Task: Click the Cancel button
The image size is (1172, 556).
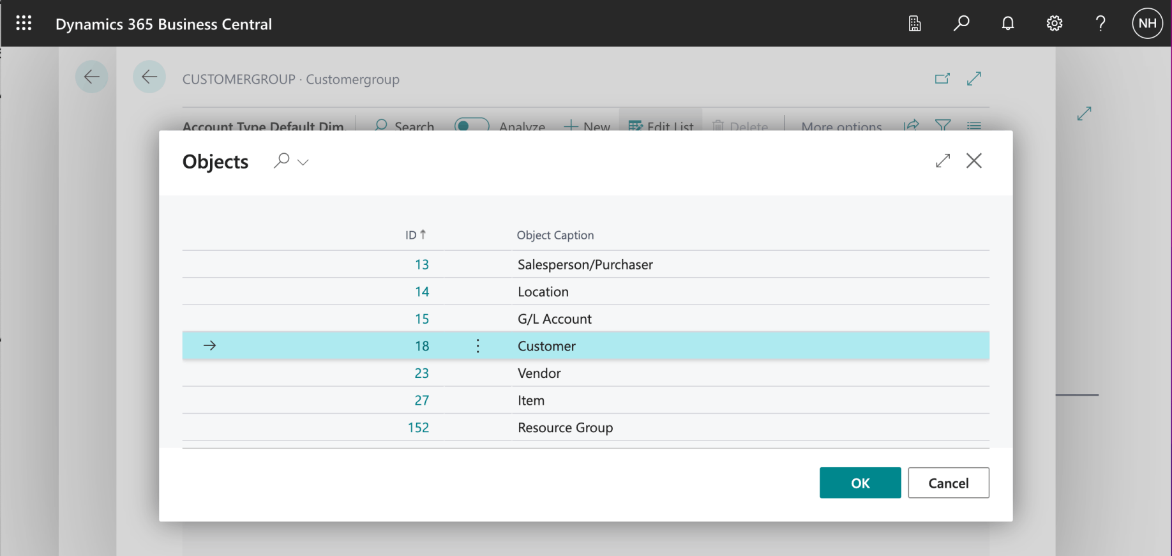Action: (x=948, y=483)
